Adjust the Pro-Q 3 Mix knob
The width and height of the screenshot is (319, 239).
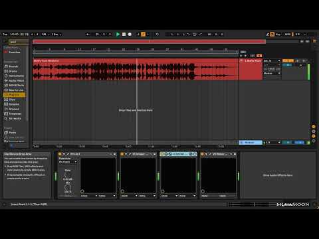click(68, 187)
